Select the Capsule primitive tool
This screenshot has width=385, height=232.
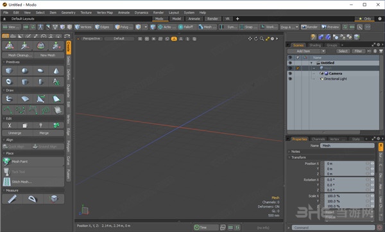40,82
